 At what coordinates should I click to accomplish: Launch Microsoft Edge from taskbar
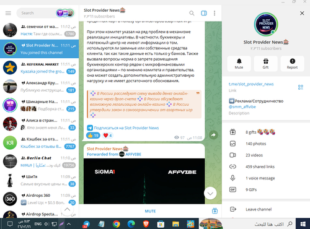pyautogui.click(x=131, y=224)
